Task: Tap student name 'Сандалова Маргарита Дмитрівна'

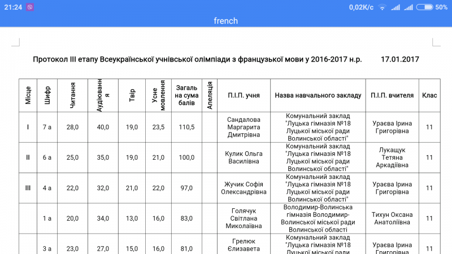Action: tap(244, 127)
